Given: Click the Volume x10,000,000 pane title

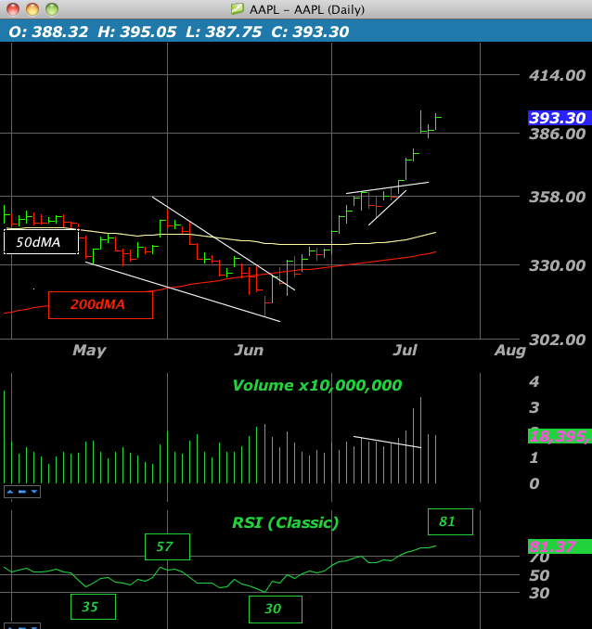Looking at the screenshot, I should pos(317,386).
